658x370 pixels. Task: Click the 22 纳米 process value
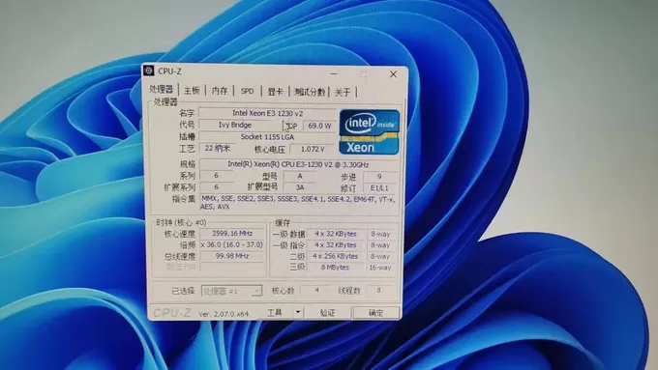[x=218, y=149]
